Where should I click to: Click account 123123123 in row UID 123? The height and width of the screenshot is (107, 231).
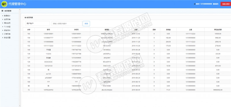click(x=48, y=66)
